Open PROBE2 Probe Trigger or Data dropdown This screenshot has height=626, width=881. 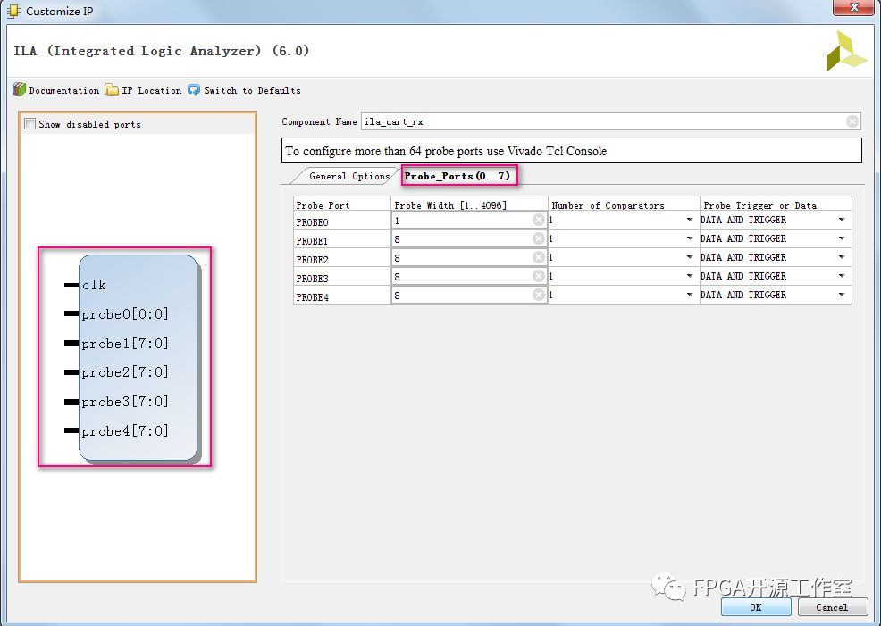pyautogui.click(x=841, y=257)
